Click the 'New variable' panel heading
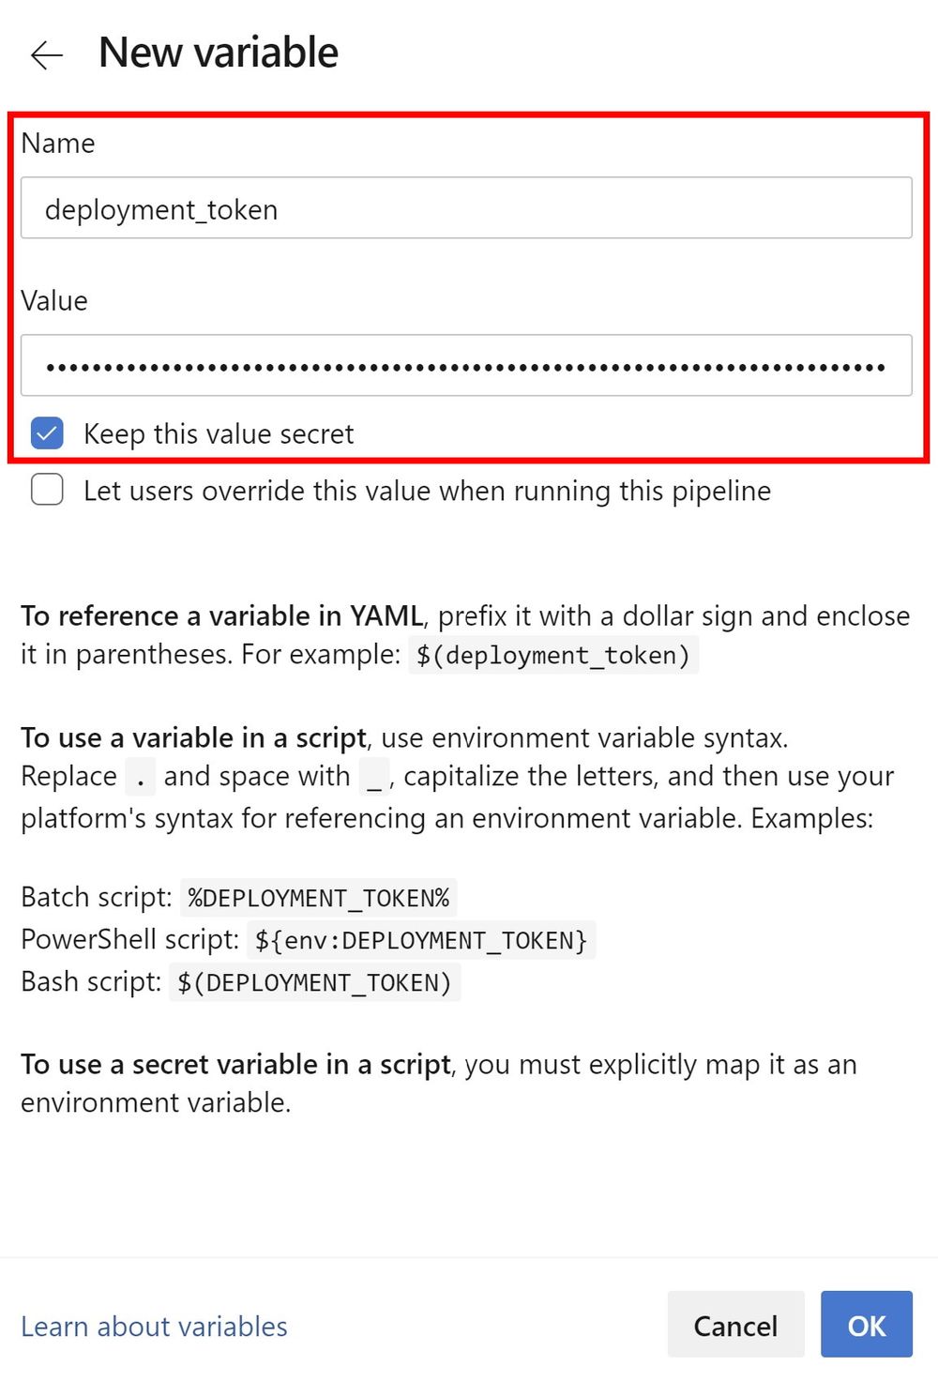Viewport: 938px width, 1381px height. [x=219, y=53]
